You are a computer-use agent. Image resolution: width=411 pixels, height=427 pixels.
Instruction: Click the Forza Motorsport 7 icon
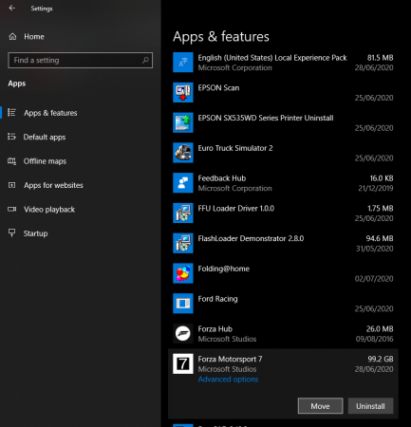[x=183, y=363]
